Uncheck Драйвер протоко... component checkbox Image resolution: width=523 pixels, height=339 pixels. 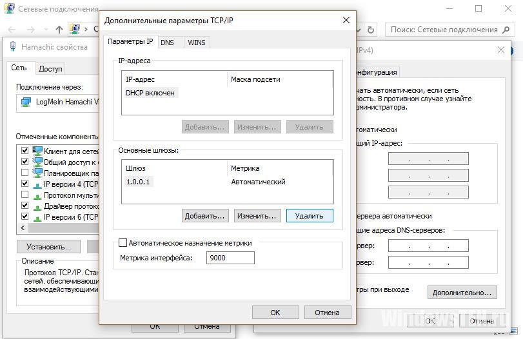pos(25,205)
